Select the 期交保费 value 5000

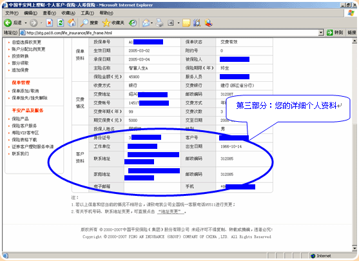coord(133,121)
